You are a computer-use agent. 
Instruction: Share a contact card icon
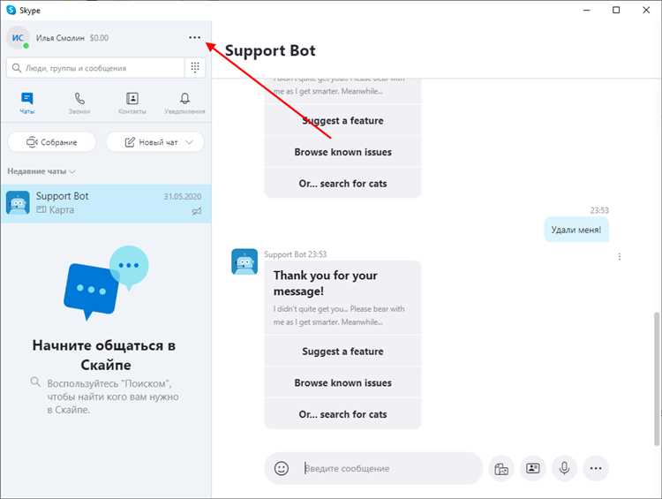pyautogui.click(x=533, y=468)
